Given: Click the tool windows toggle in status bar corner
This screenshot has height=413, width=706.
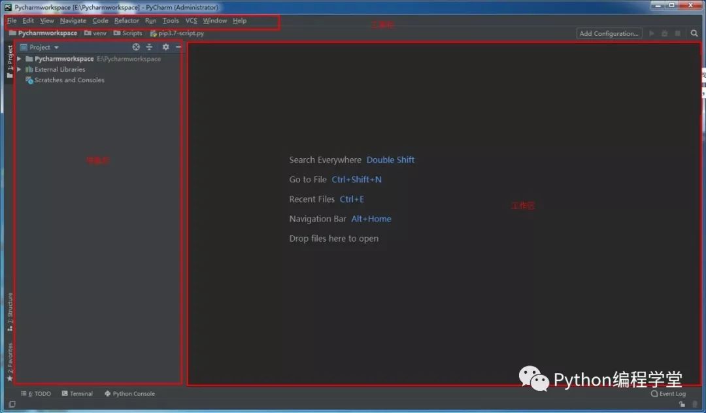Looking at the screenshot, I should [x=12, y=404].
